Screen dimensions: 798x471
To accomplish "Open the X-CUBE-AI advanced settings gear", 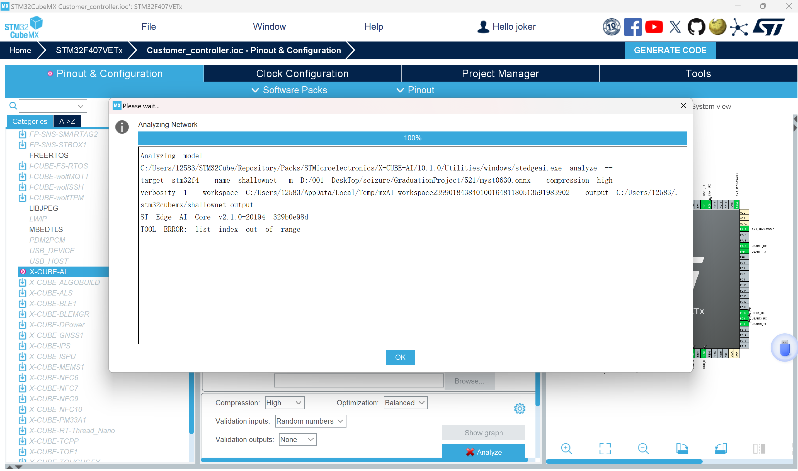I will click(520, 409).
